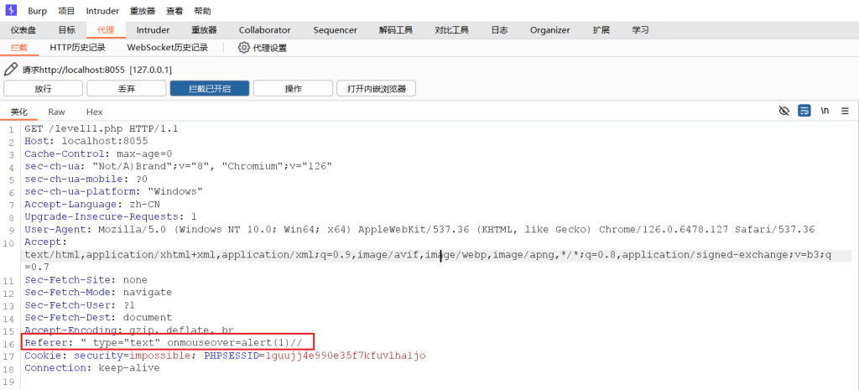The width and height of the screenshot is (859, 390).
Task: Switch to the Collaborator tab
Action: pos(264,30)
